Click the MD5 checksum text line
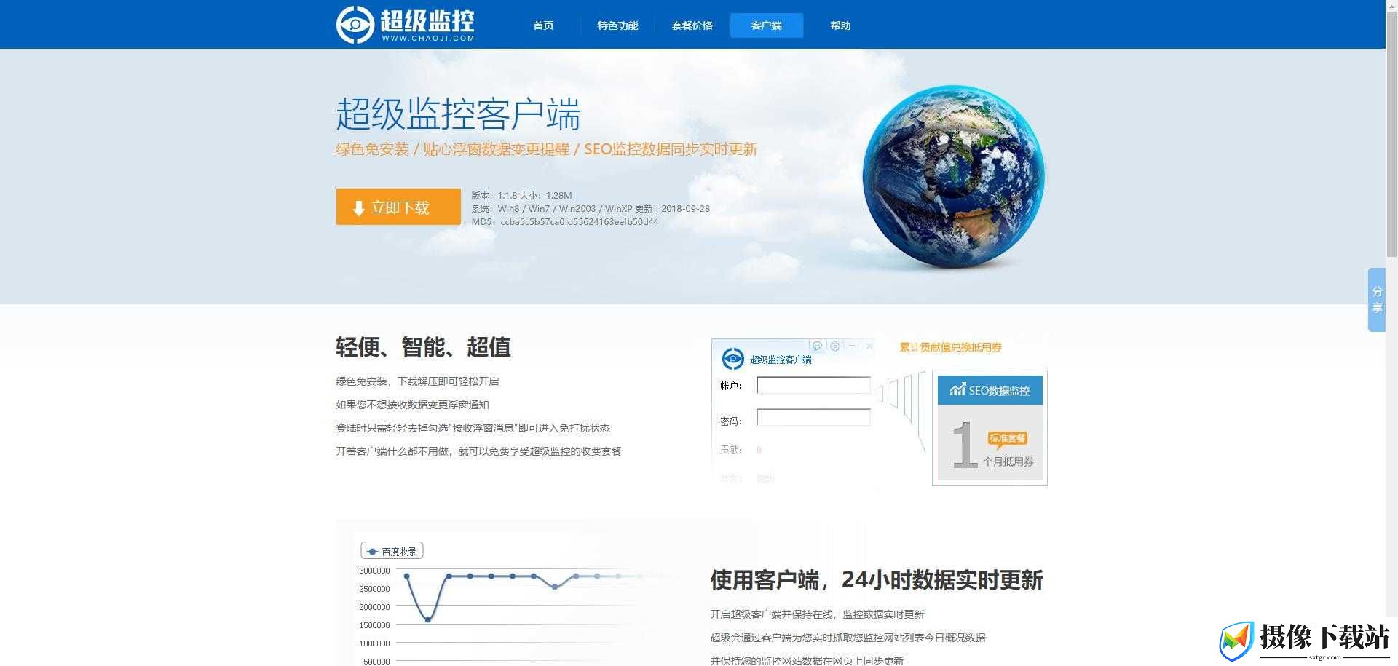 coord(565,222)
